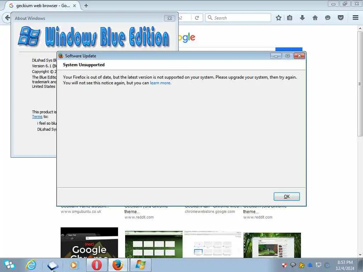Open the Downloads arrow icon

pos(302,18)
